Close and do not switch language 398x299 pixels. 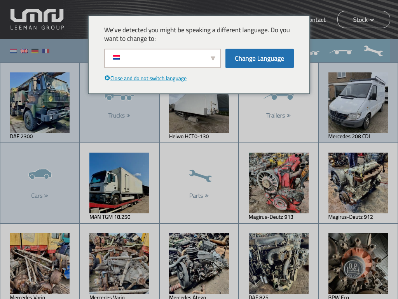[148, 78]
